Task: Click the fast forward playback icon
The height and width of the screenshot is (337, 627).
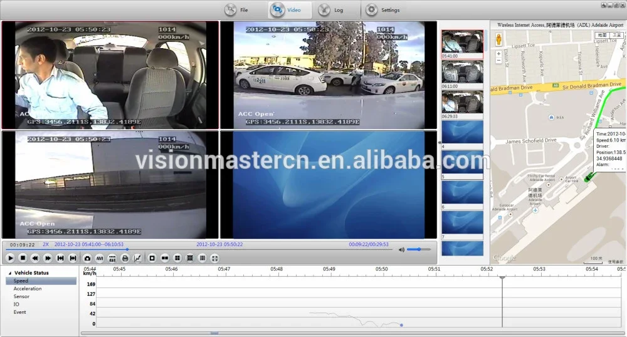Action: 48,257
